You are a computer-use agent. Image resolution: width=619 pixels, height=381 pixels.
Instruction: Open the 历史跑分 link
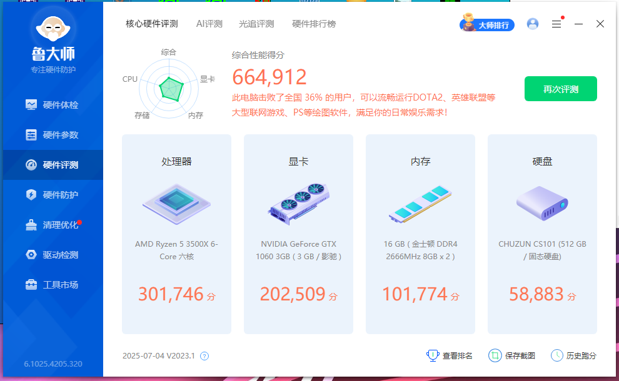coord(581,356)
